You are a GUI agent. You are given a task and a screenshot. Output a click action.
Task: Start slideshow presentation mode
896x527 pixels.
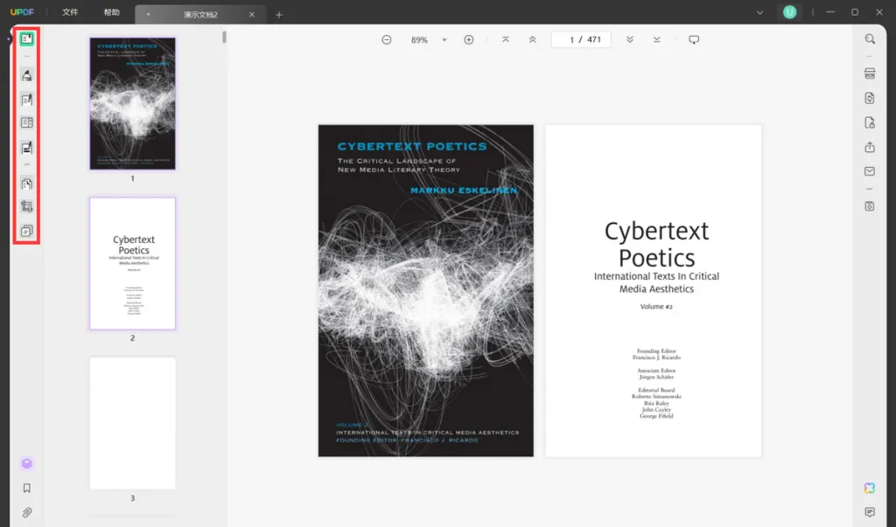694,40
